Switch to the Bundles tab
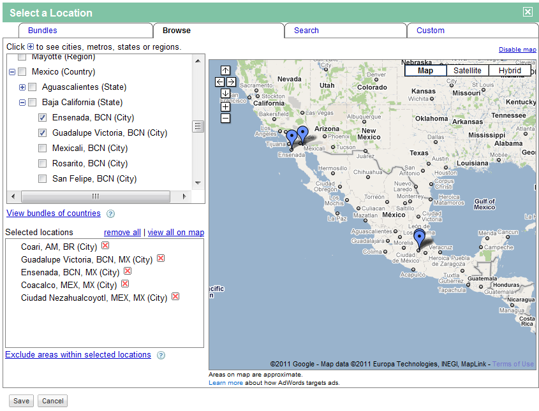The image size is (539, 411). pyautogui.click(x=42, y=30)
